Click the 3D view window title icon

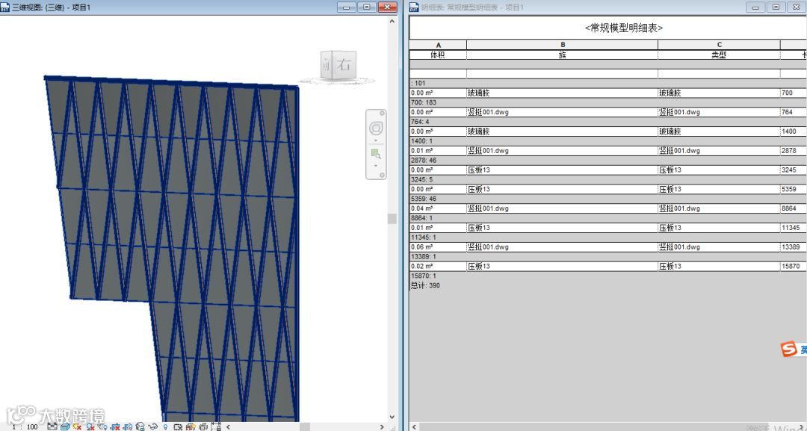[5, 7]
